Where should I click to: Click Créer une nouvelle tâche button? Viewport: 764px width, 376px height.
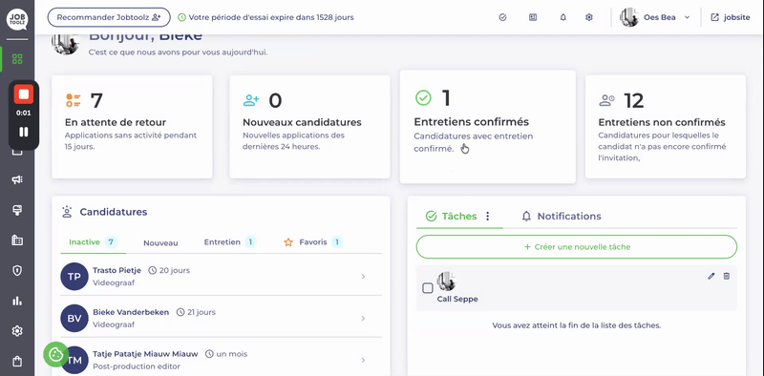tap(577, 247)
